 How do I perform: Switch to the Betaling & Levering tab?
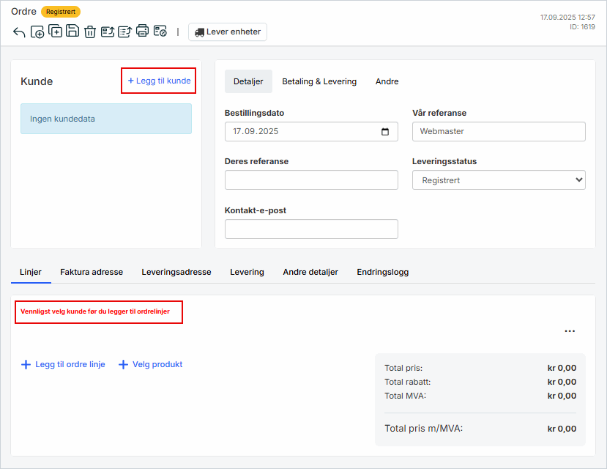pyautogui.click(x=319, y=81)
